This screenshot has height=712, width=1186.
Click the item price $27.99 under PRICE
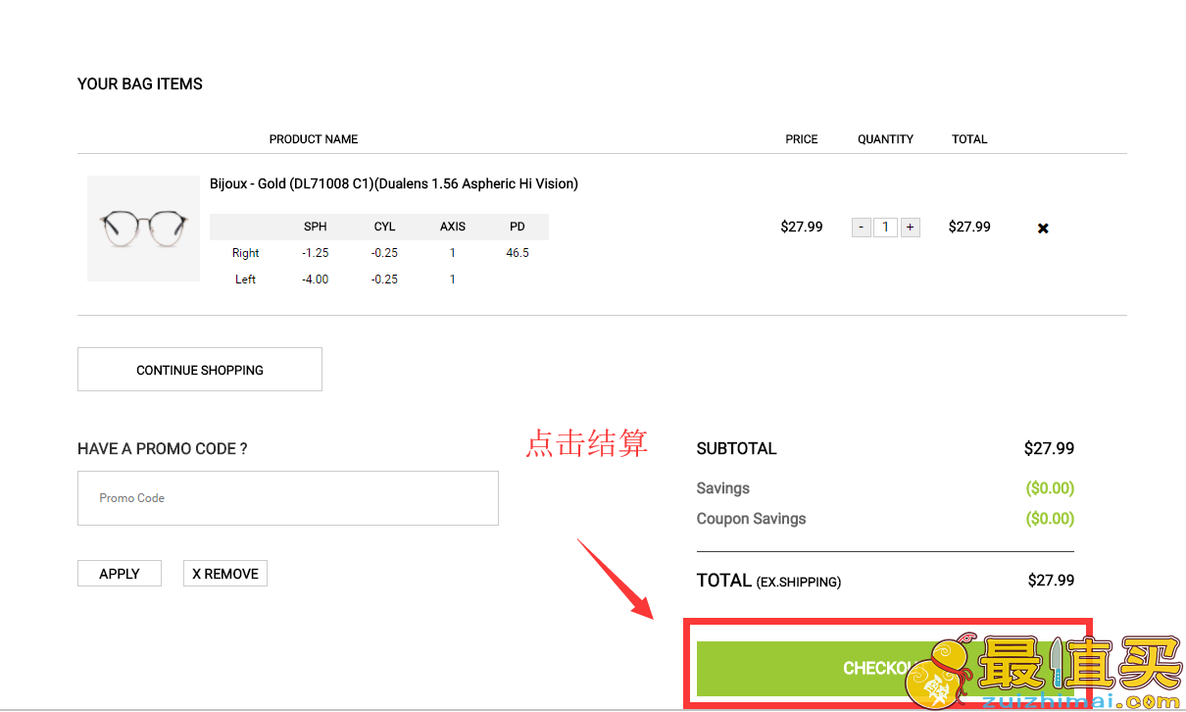click(x=802, y=227)
